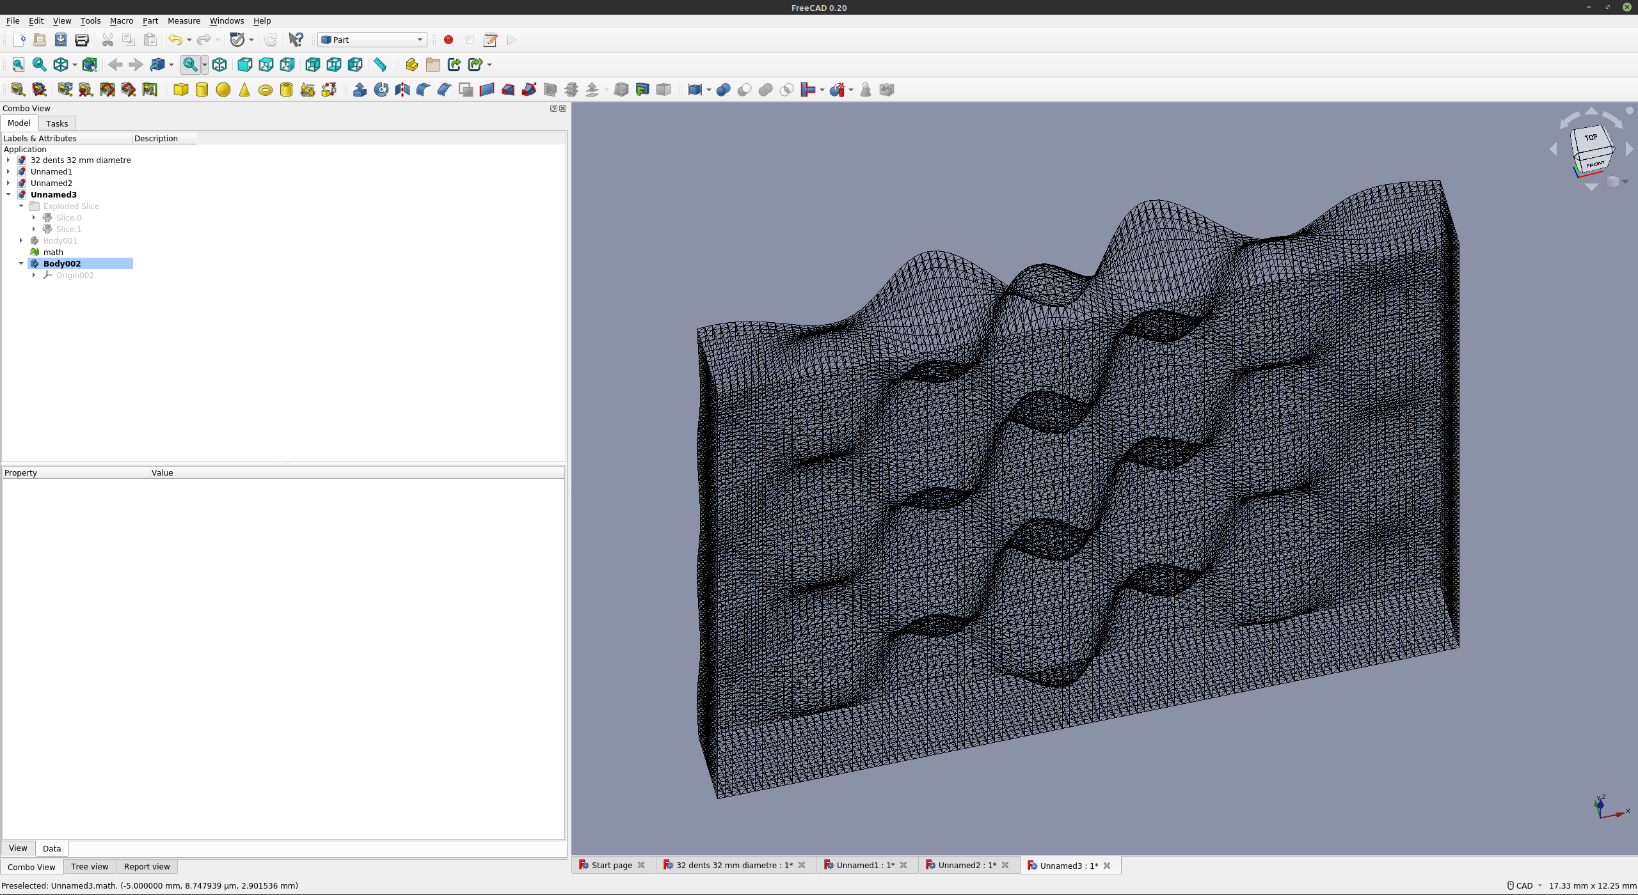Click the What's This help cursor icon

(296, 40)
